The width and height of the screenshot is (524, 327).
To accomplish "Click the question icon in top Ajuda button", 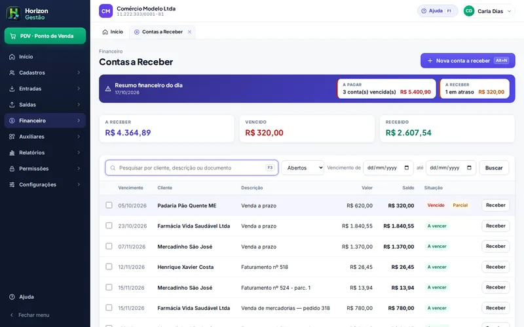I will point(424,11).
